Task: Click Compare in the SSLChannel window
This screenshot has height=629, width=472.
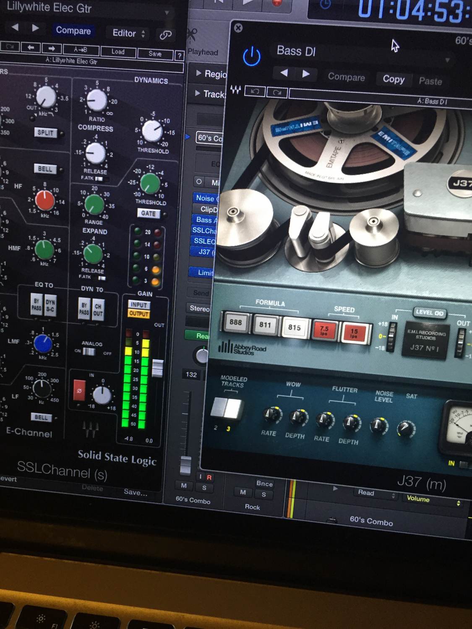Action: (73, 31)
